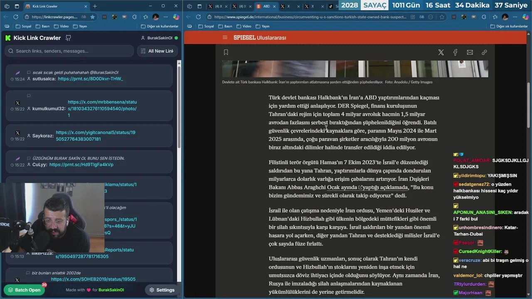Open Sosyal bookmark folder in spiegel window
The image size is (532, 299).
coord(206,26)
